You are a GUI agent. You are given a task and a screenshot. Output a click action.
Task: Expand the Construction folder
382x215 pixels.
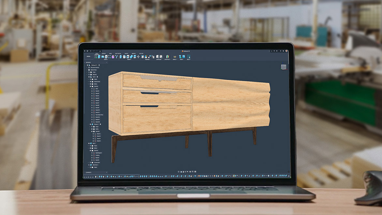88,163
